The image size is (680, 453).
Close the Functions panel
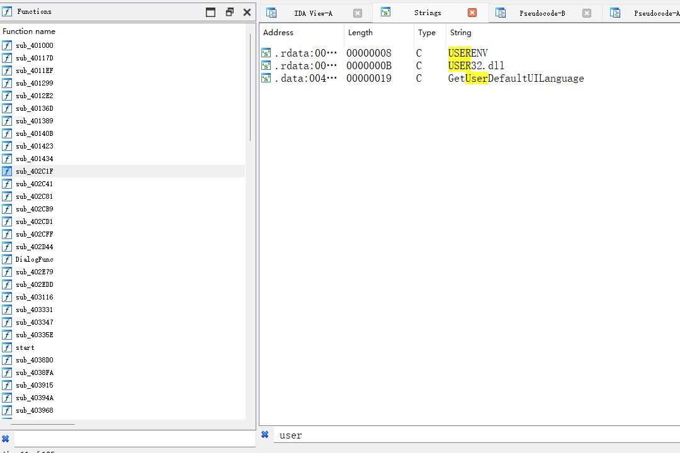pyautogui.click(x=247, y=12)
